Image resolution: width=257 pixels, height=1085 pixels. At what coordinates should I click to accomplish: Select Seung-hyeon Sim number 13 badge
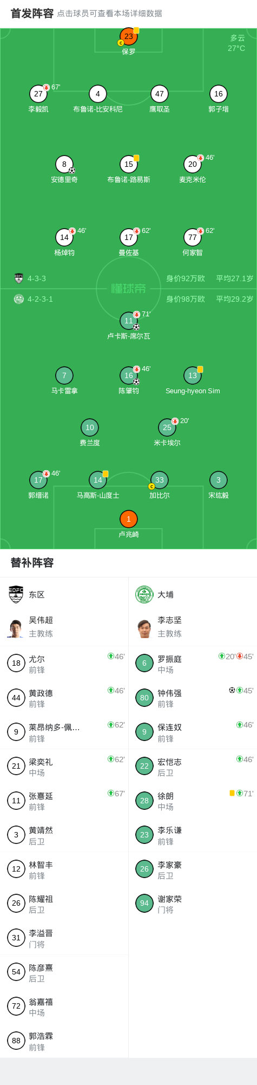click(x=193, y=375)
